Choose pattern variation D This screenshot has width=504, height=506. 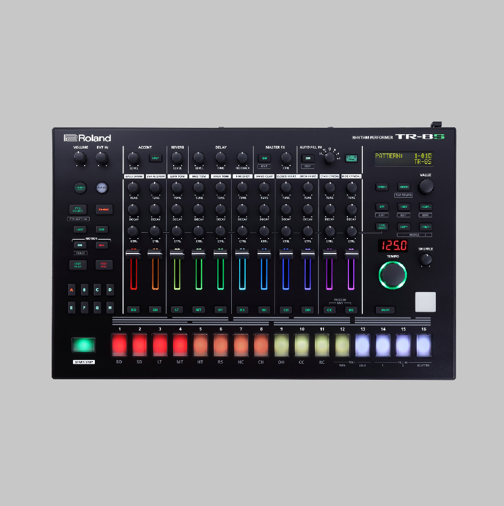110,290
